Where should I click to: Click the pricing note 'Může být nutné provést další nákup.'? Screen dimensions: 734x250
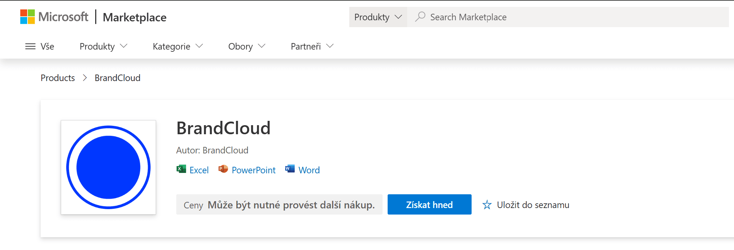pos(291,205)
